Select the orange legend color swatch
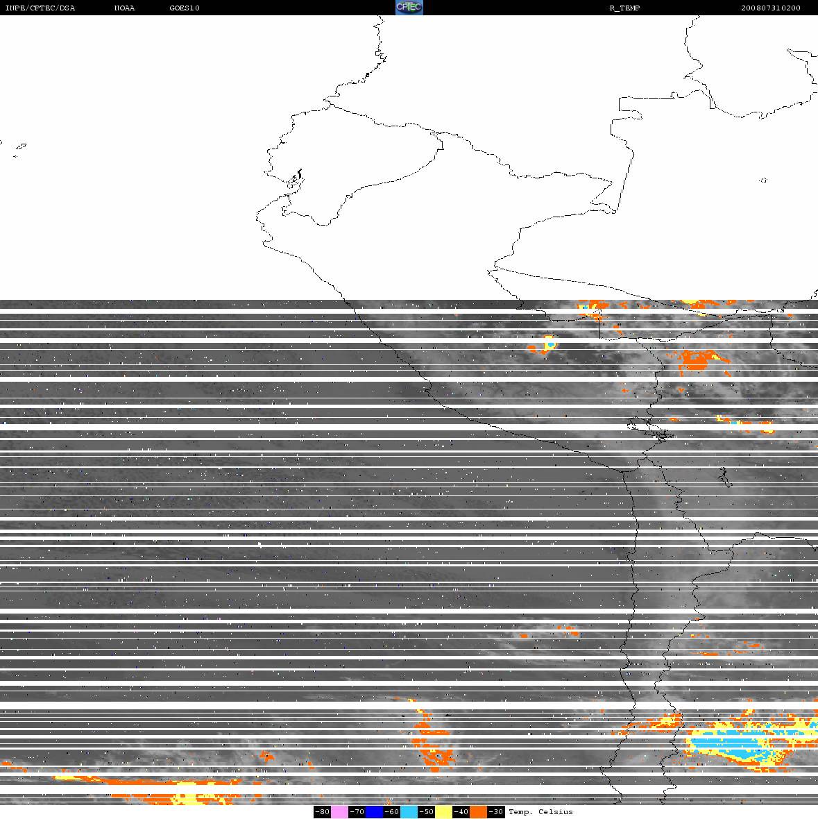Screen dimensions: 818x819 [x=479, y=811]
